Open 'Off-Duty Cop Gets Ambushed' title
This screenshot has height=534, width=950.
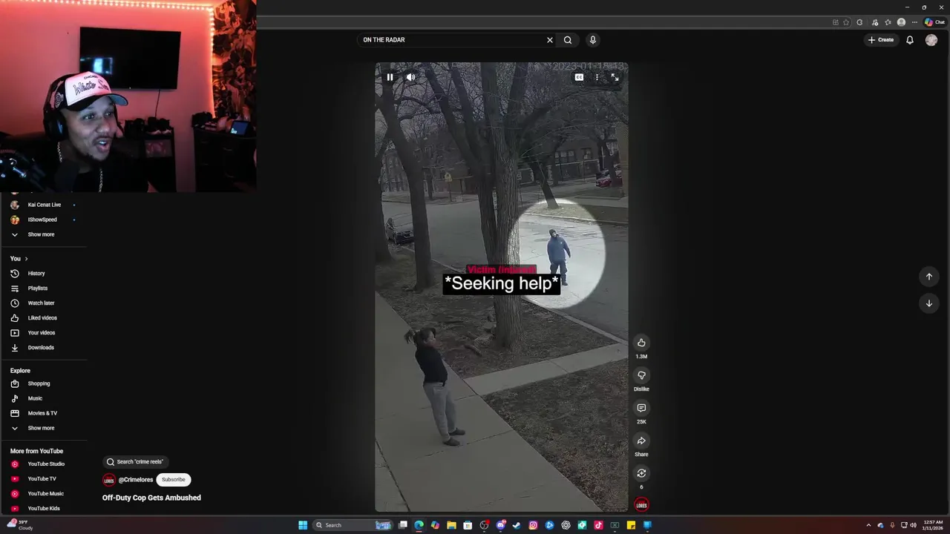pos(151,498)
